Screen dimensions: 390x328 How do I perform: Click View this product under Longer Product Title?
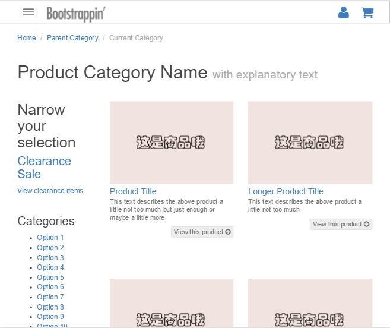pyautogui.click(x=341, y=224)
